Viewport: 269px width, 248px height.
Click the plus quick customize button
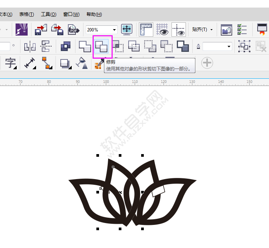(207, 63)
